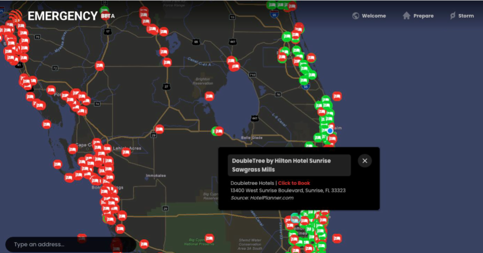
Task: Click the Source: HotelPlanner.com text
Action: click(x=262, y=198)
